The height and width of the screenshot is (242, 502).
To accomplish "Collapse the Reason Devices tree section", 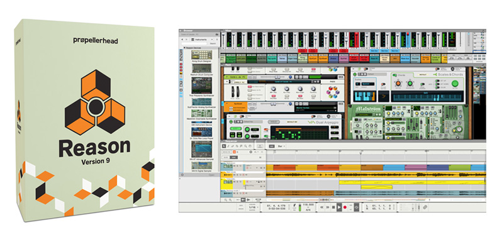I will click(184, 48).
